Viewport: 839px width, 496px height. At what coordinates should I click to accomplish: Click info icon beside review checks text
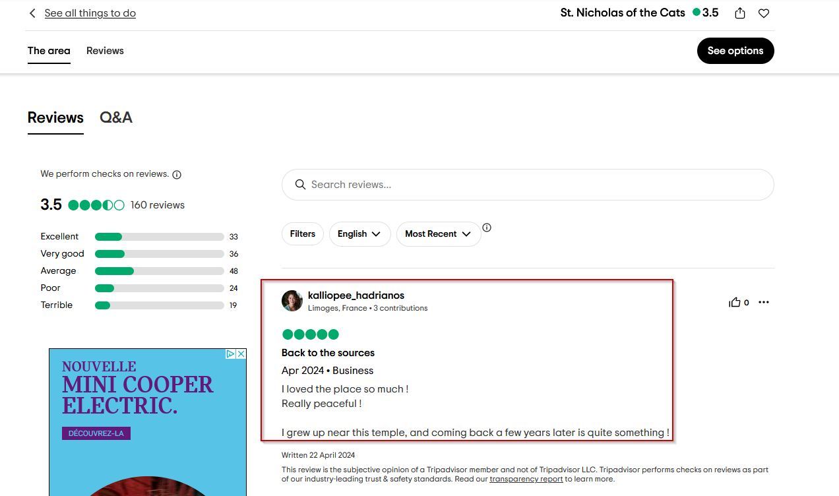(x=177, y=175)
